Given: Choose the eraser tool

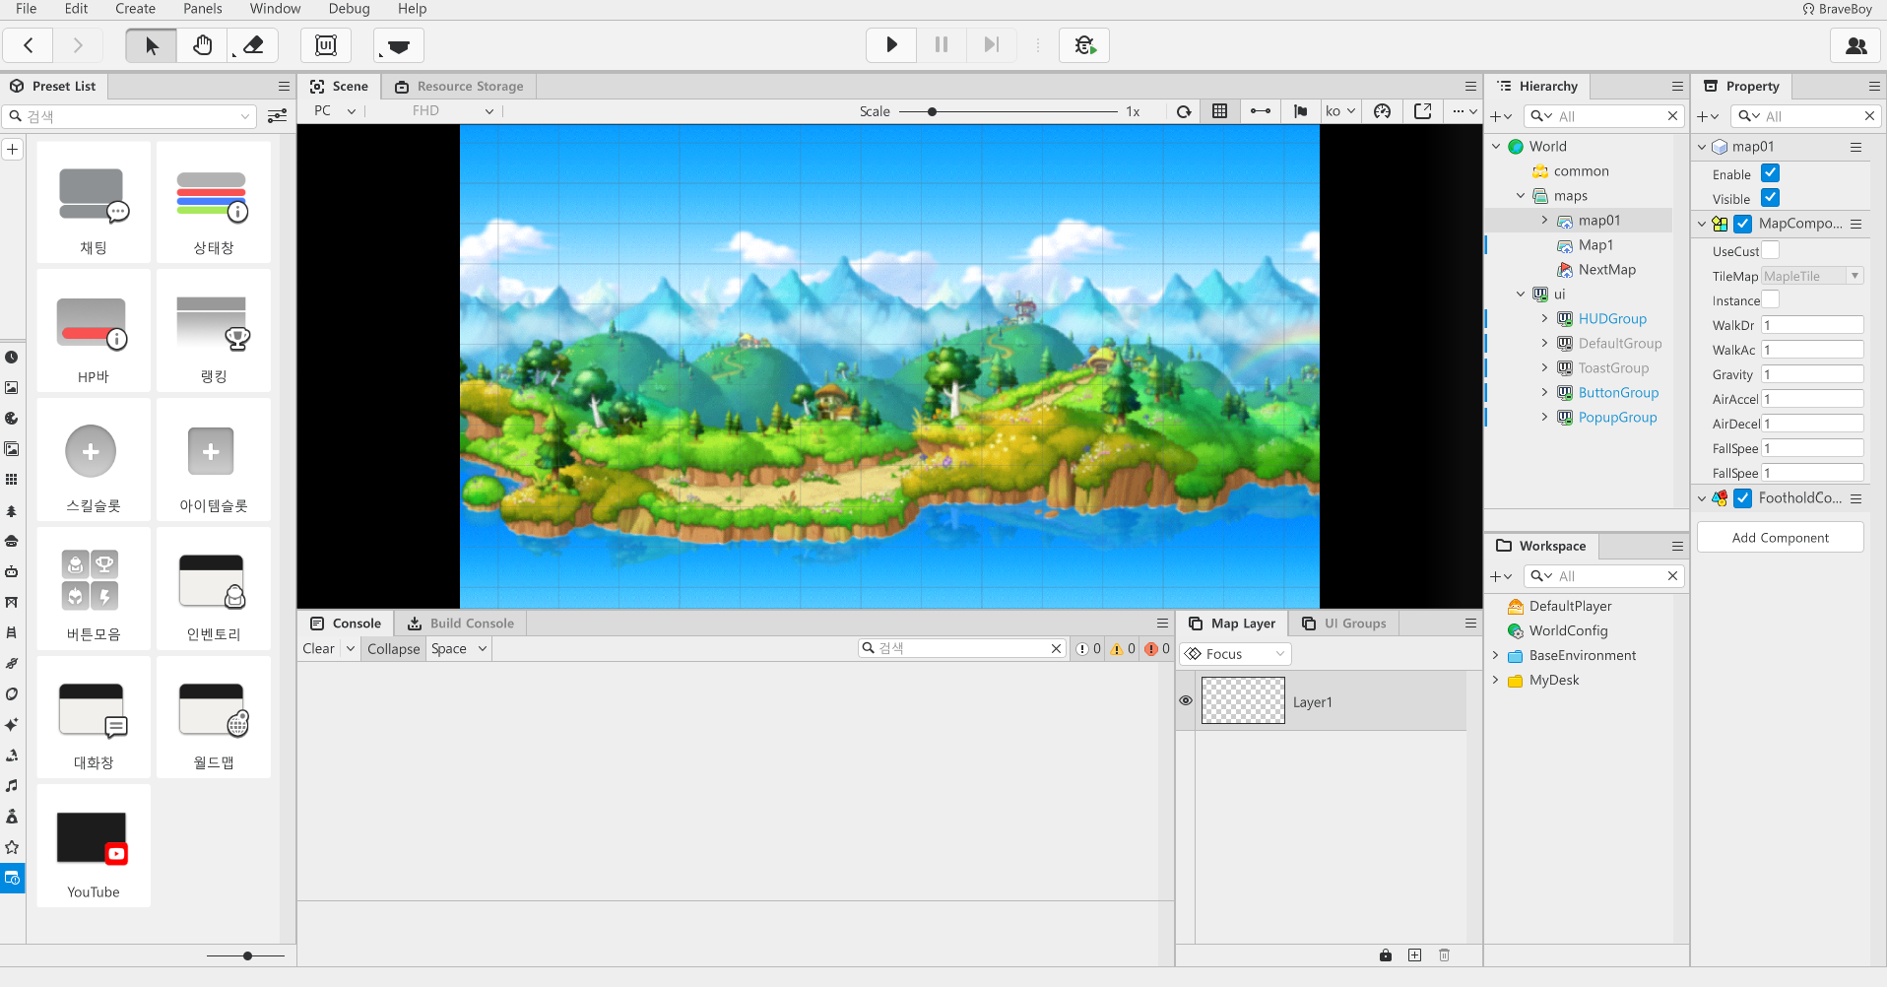Looking at the screenshot, I should click(253, 45).
